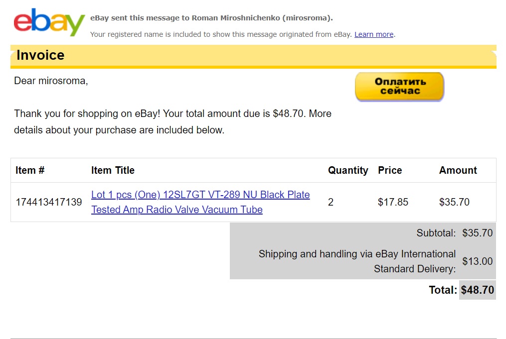Open the 12SL7GT VT-289 vacuum tube listing
Screen dimensions: 506x339
coord(200,202)
